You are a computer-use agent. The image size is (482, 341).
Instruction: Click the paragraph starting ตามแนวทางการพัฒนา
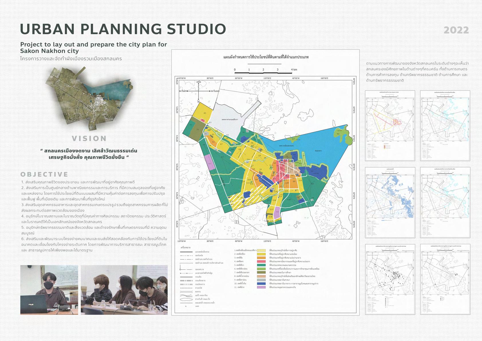[418, 72]
